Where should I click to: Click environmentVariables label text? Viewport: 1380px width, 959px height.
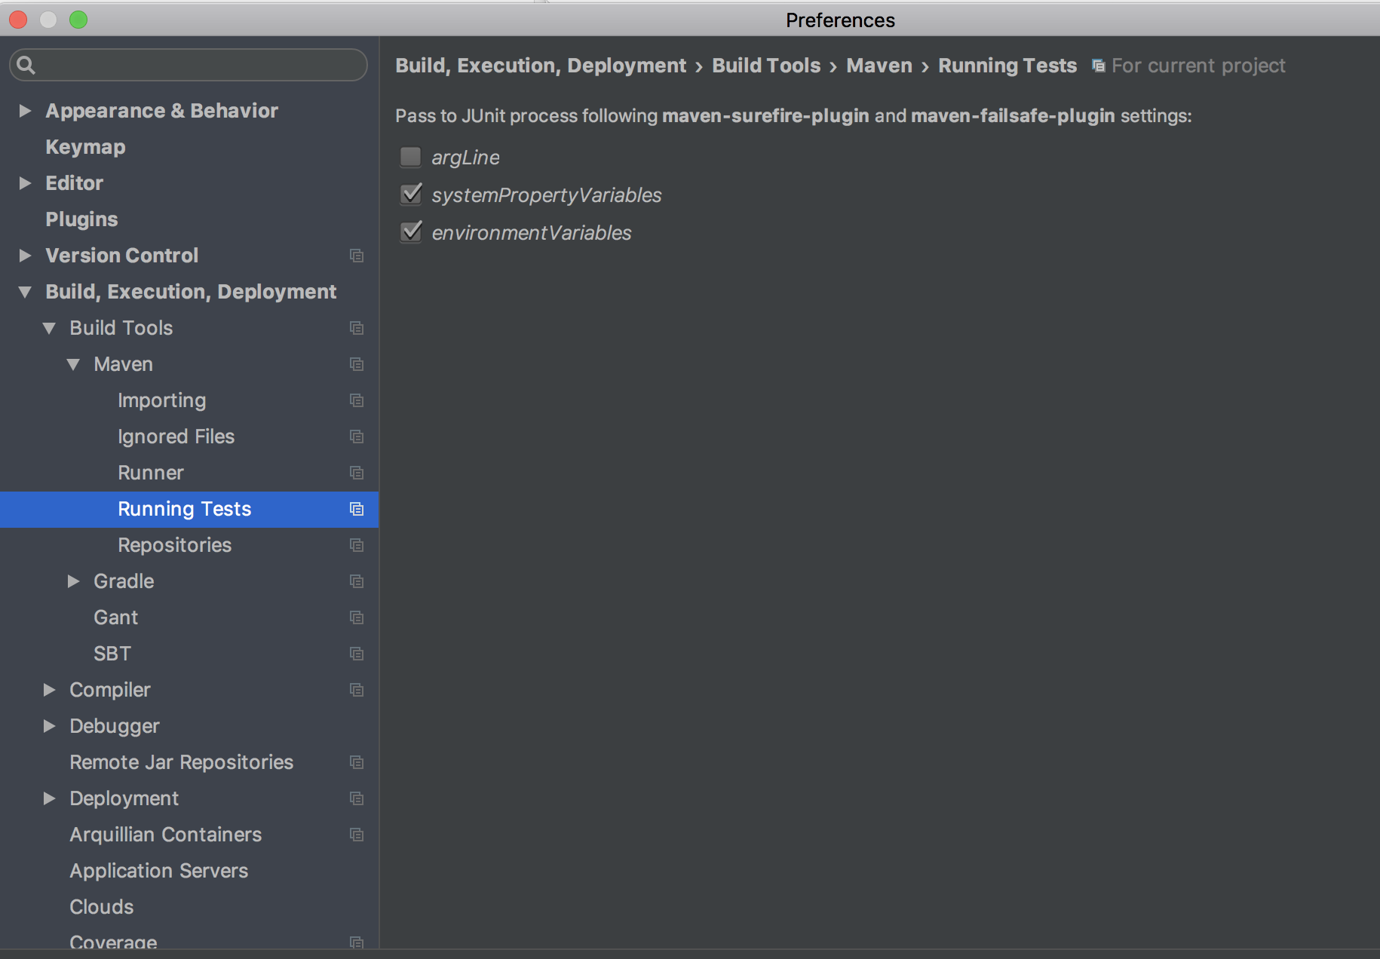pyautogui.click(x=531, y=233)
